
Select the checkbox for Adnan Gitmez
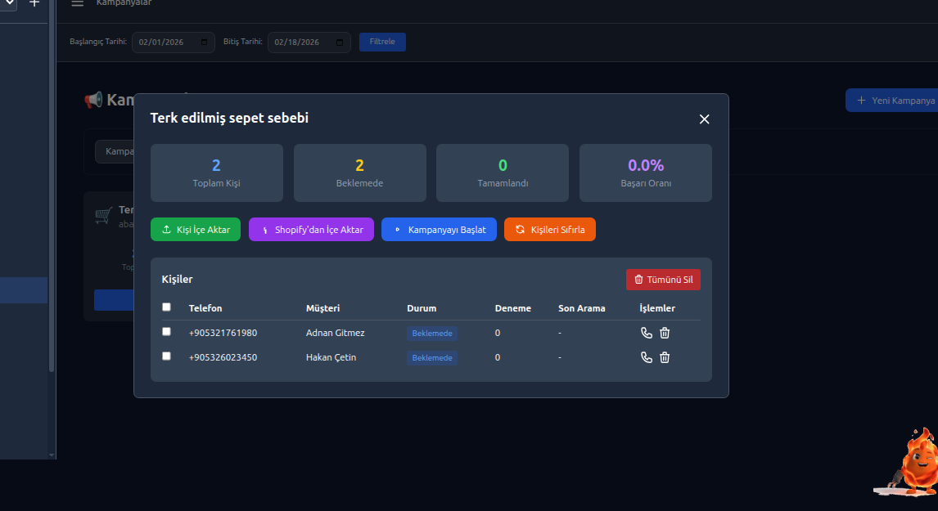(x=166, y=331)
